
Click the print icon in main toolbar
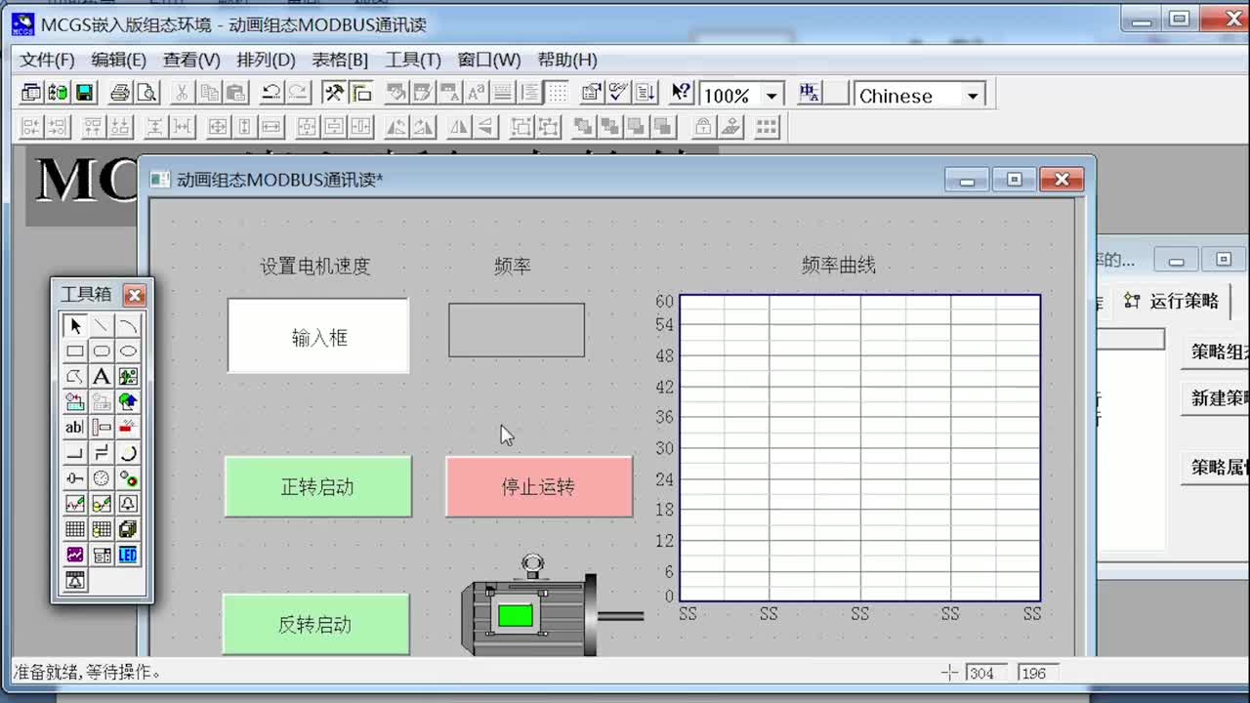click(120, 94)
